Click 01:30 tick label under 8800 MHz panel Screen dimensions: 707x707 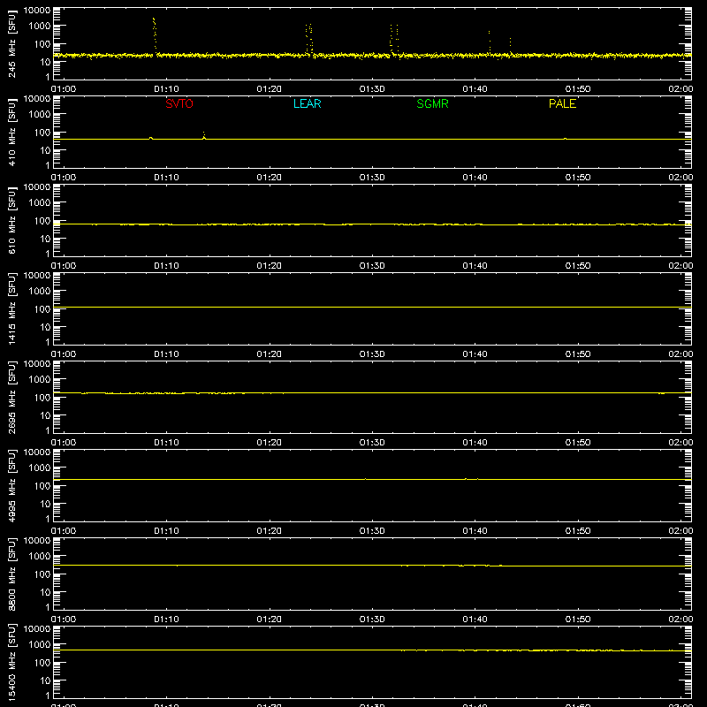pos(372,620)
